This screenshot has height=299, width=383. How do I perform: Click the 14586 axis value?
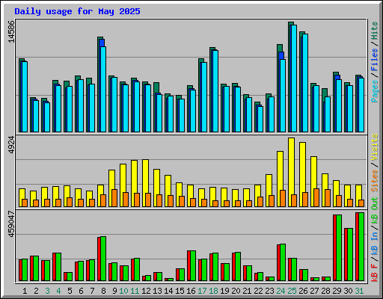pyautogui.click(x=11, y=32)
